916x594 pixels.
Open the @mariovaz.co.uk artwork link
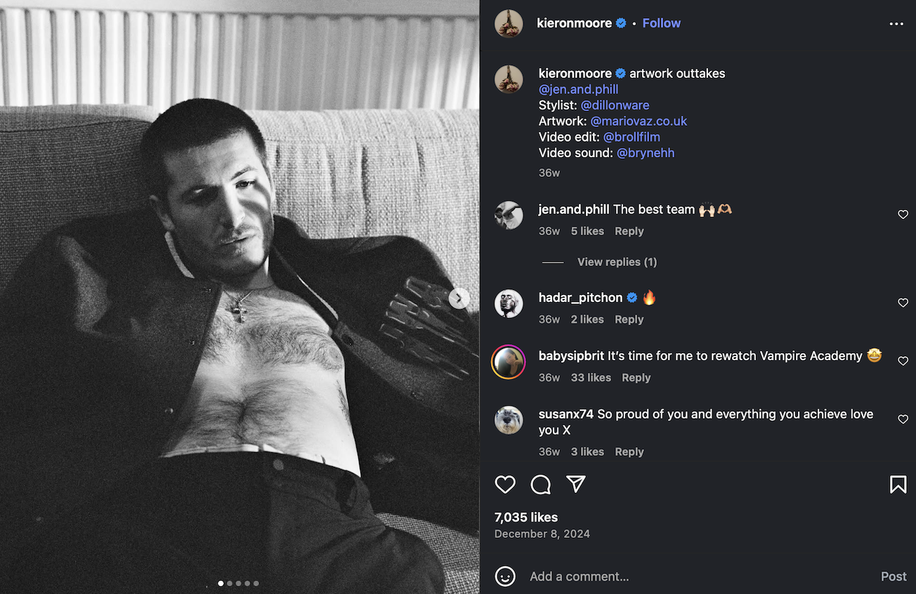[639, 121]
